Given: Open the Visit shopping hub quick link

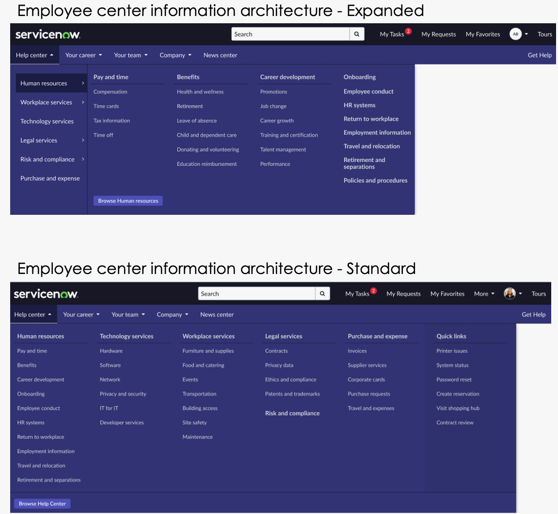Looking at the screenshot, I should 458,408.
